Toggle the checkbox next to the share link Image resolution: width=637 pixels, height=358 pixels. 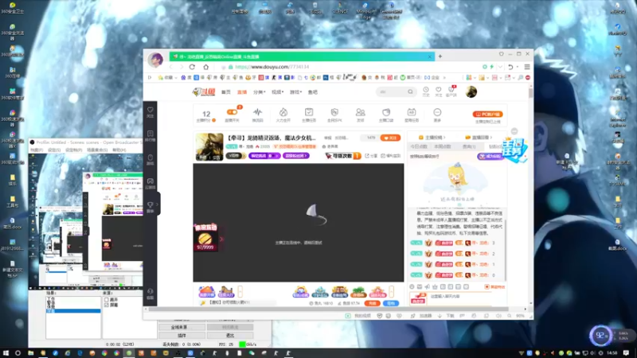(x=383, y=156)
